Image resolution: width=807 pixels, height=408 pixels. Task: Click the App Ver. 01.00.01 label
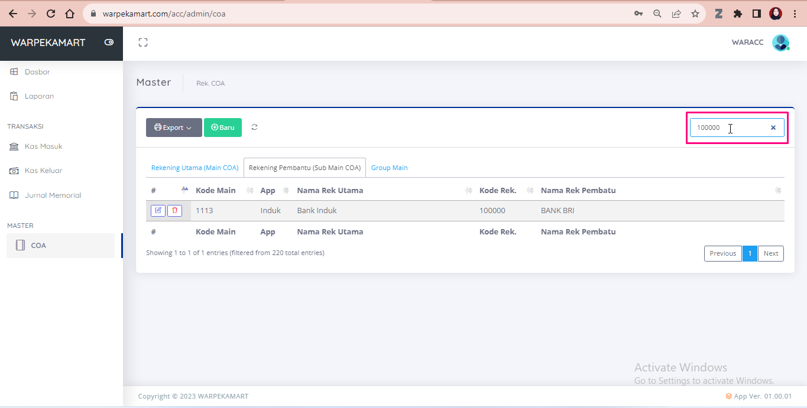(x=759, y=396)
